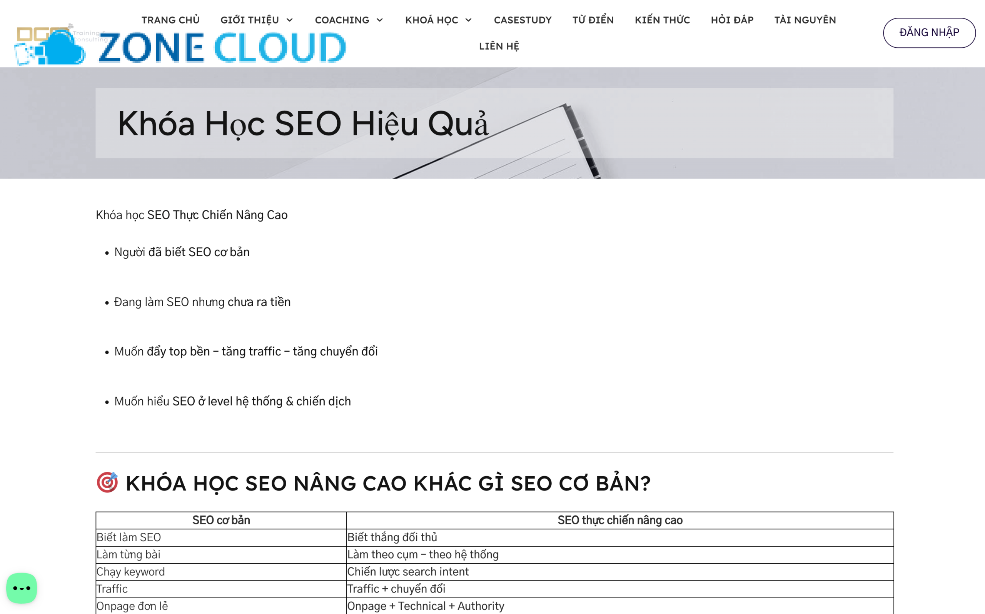The width and height of the screenshot is (985, 614).
Task: Open the Từ Điển menu item
Action: coord(593,20)
